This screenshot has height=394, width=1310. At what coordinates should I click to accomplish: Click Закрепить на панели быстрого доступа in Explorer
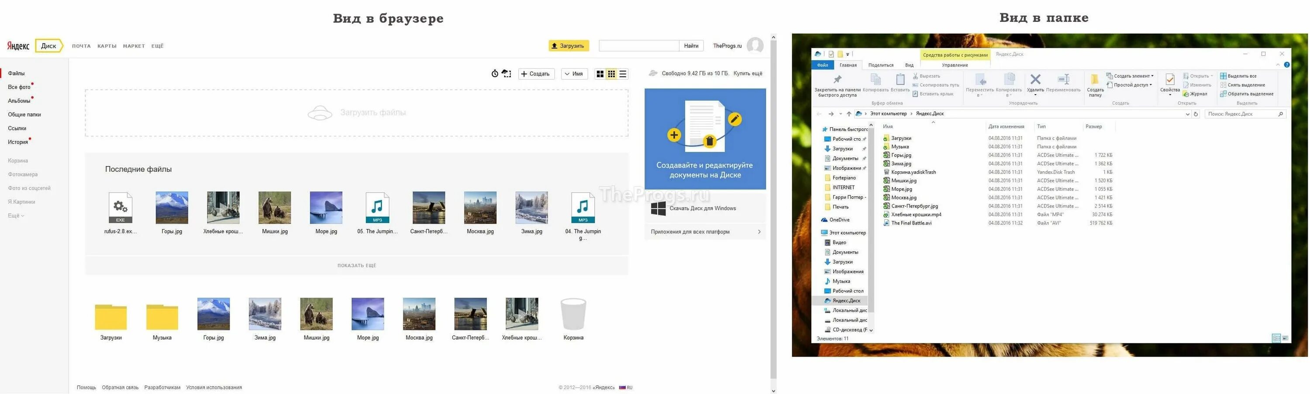(x=837, y=85)
